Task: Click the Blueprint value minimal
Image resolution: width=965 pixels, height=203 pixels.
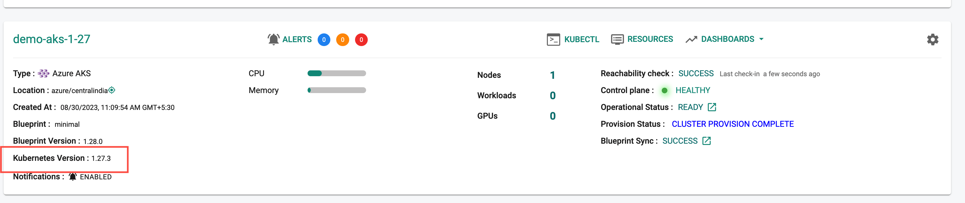Action: [x=67, y=125]
